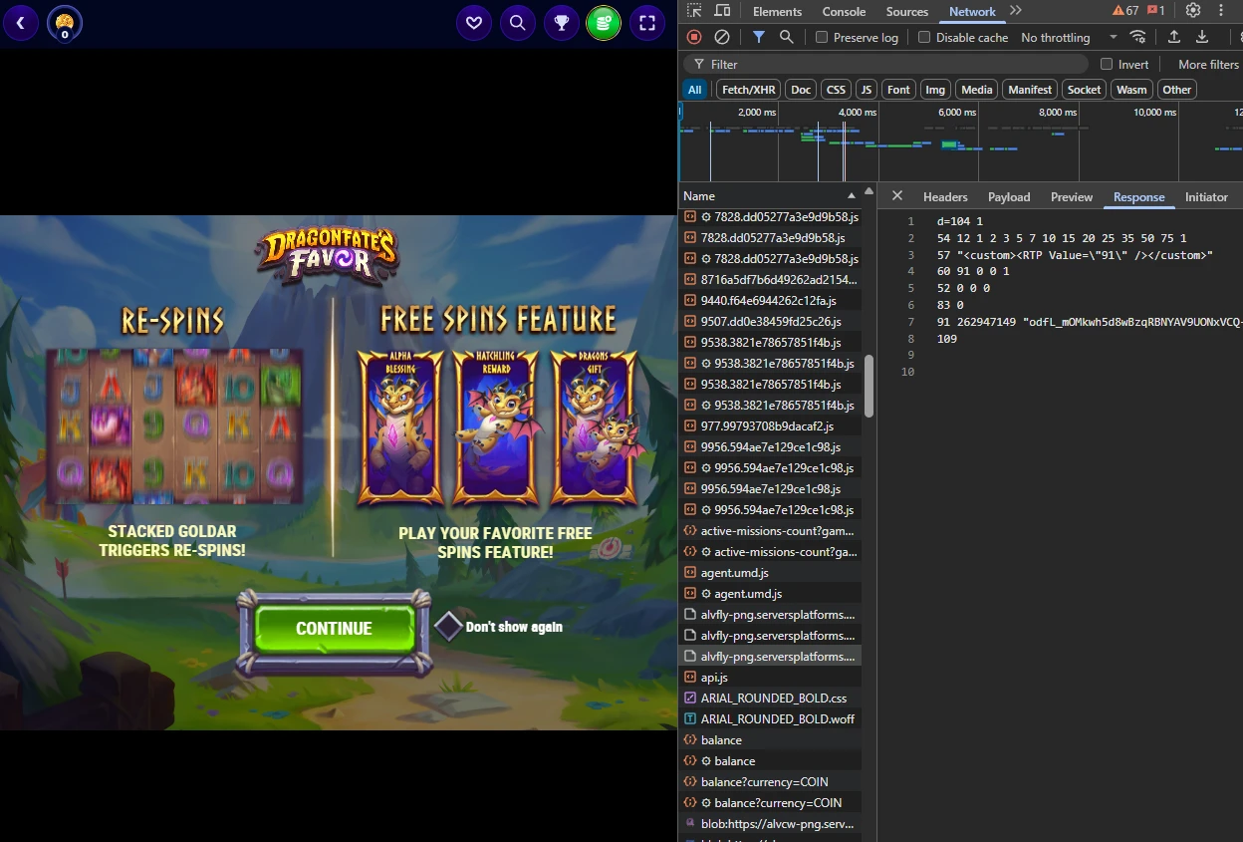This screenshot has width=1243, height=842.
Task: Stop recording the network log
Action: (x=694, y=37)
